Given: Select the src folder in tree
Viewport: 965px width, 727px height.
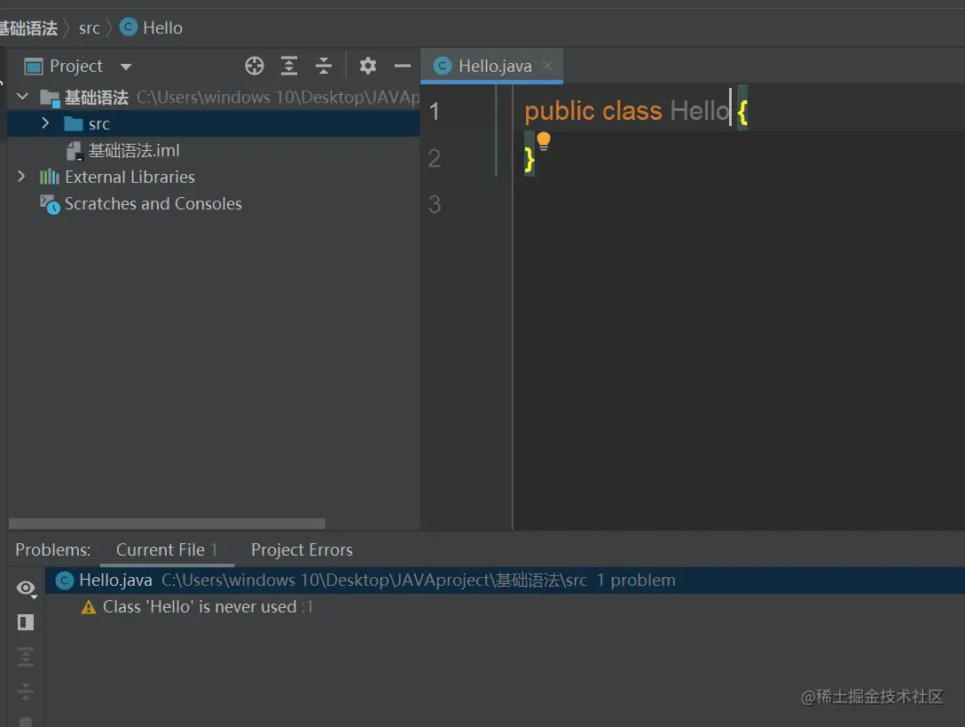Looking at the screenshot, I should (213, 124).
